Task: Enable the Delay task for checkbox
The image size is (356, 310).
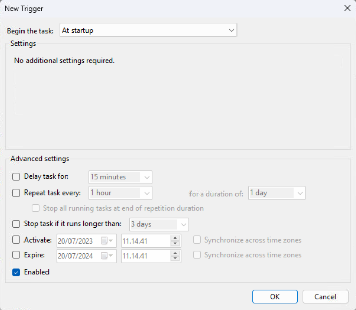Action: click(x=16, y=177)
